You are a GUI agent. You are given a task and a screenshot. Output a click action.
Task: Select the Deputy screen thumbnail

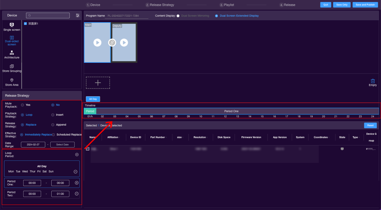pyautogui.click(x=124, y=42)
